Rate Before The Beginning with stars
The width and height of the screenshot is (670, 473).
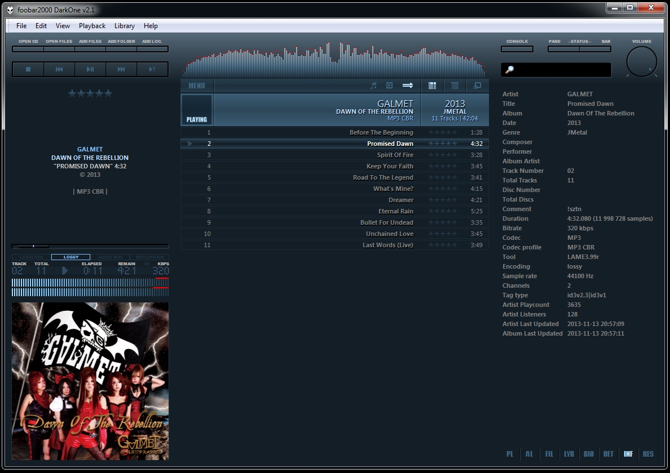(x=443, y=133)
